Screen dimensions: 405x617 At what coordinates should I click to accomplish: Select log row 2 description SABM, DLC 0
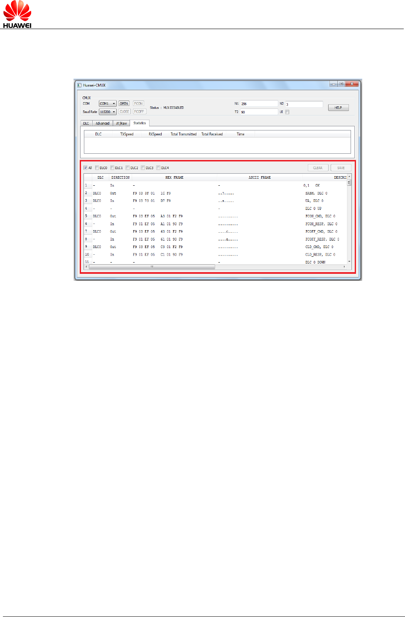(317, 193)
